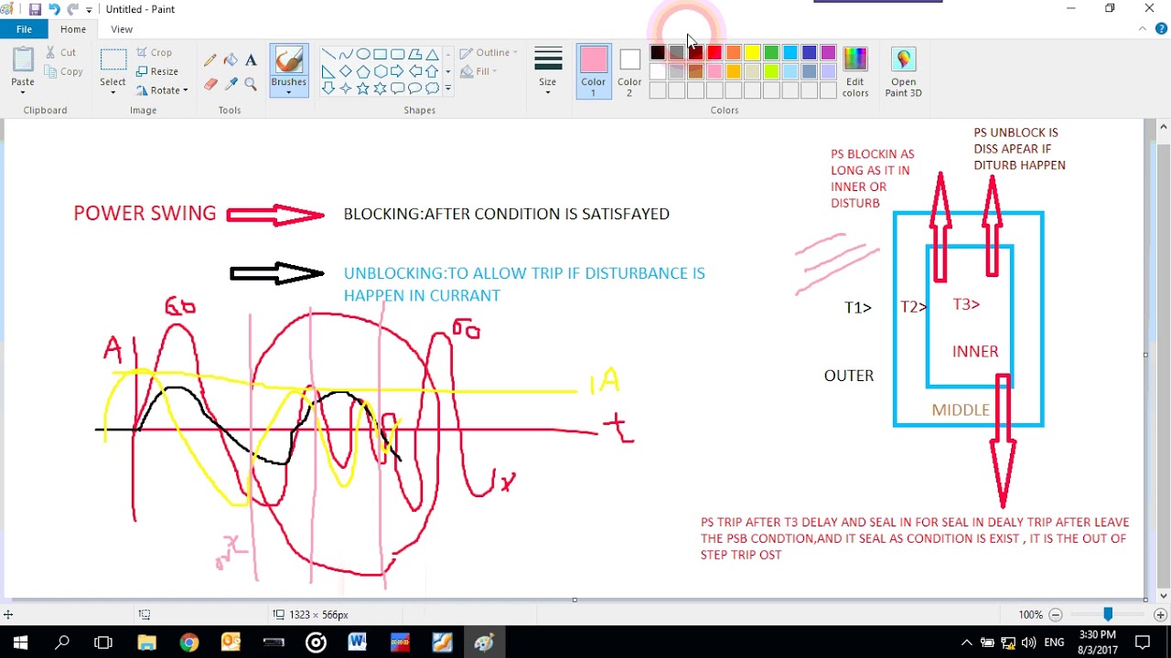Click Edit colors button
Image resolution: width=1171 pixels, height=658 pixels.
pos(855,72)
